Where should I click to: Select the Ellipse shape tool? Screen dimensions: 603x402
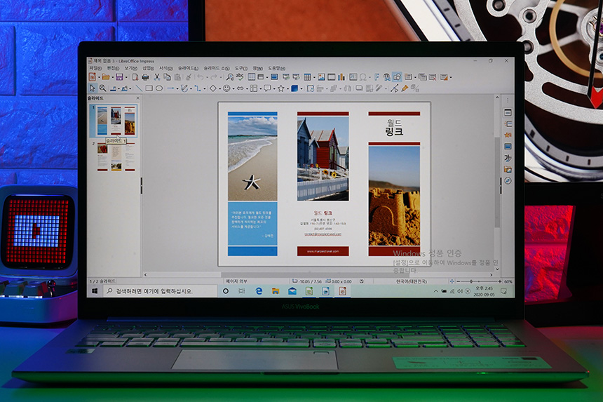click(x=159, y=88)
